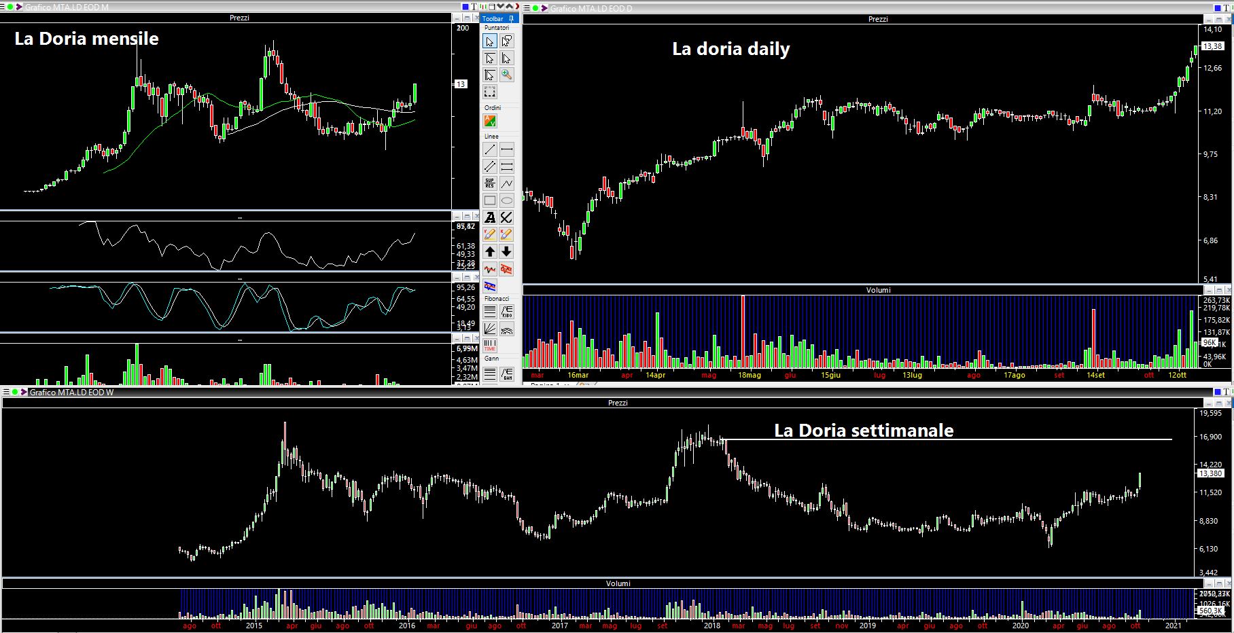
Task: Select the Gann fan tool
Action: click(507, 373)
